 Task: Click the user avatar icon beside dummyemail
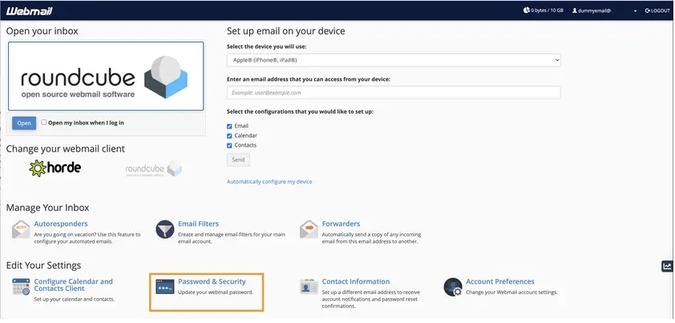pyautogui.click(x=575, y=10)
